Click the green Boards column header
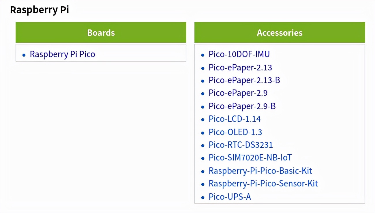 [x=101, y=33]
